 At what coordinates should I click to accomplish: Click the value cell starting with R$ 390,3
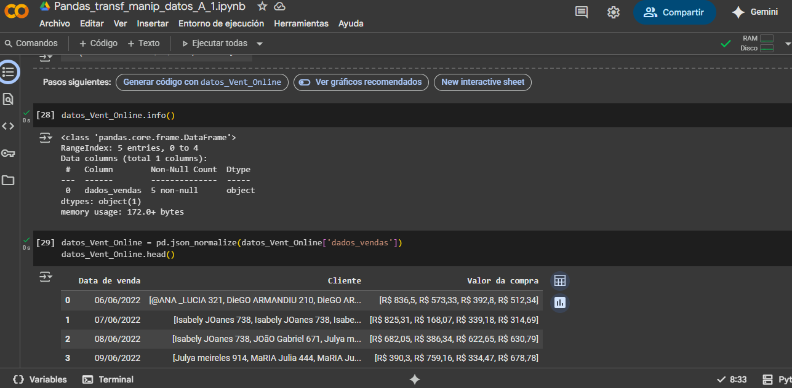click(457, 358)
